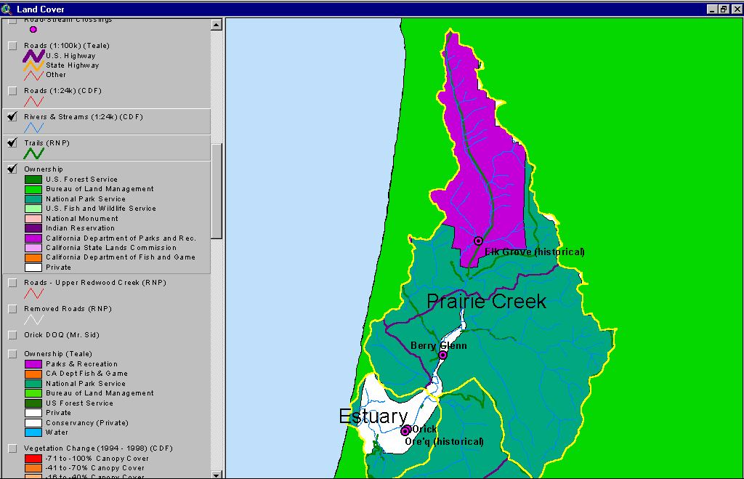This screenshot has height=479, width=744.
Task: Select the -41 to -70% Canopy Cover swatch
Action: [x=33, y=468]
